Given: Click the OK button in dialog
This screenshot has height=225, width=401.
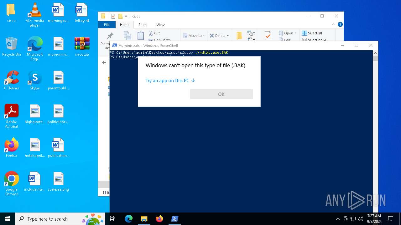Looking at the screenshot, I should click(221, 94).
